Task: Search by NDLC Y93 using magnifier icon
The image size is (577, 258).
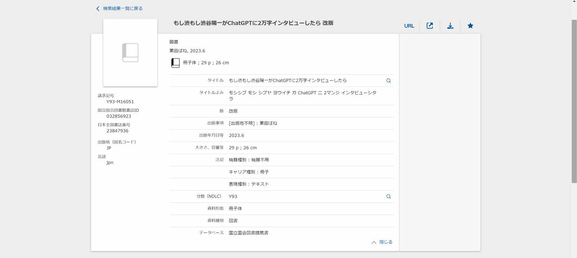Action: pos(389,197)
